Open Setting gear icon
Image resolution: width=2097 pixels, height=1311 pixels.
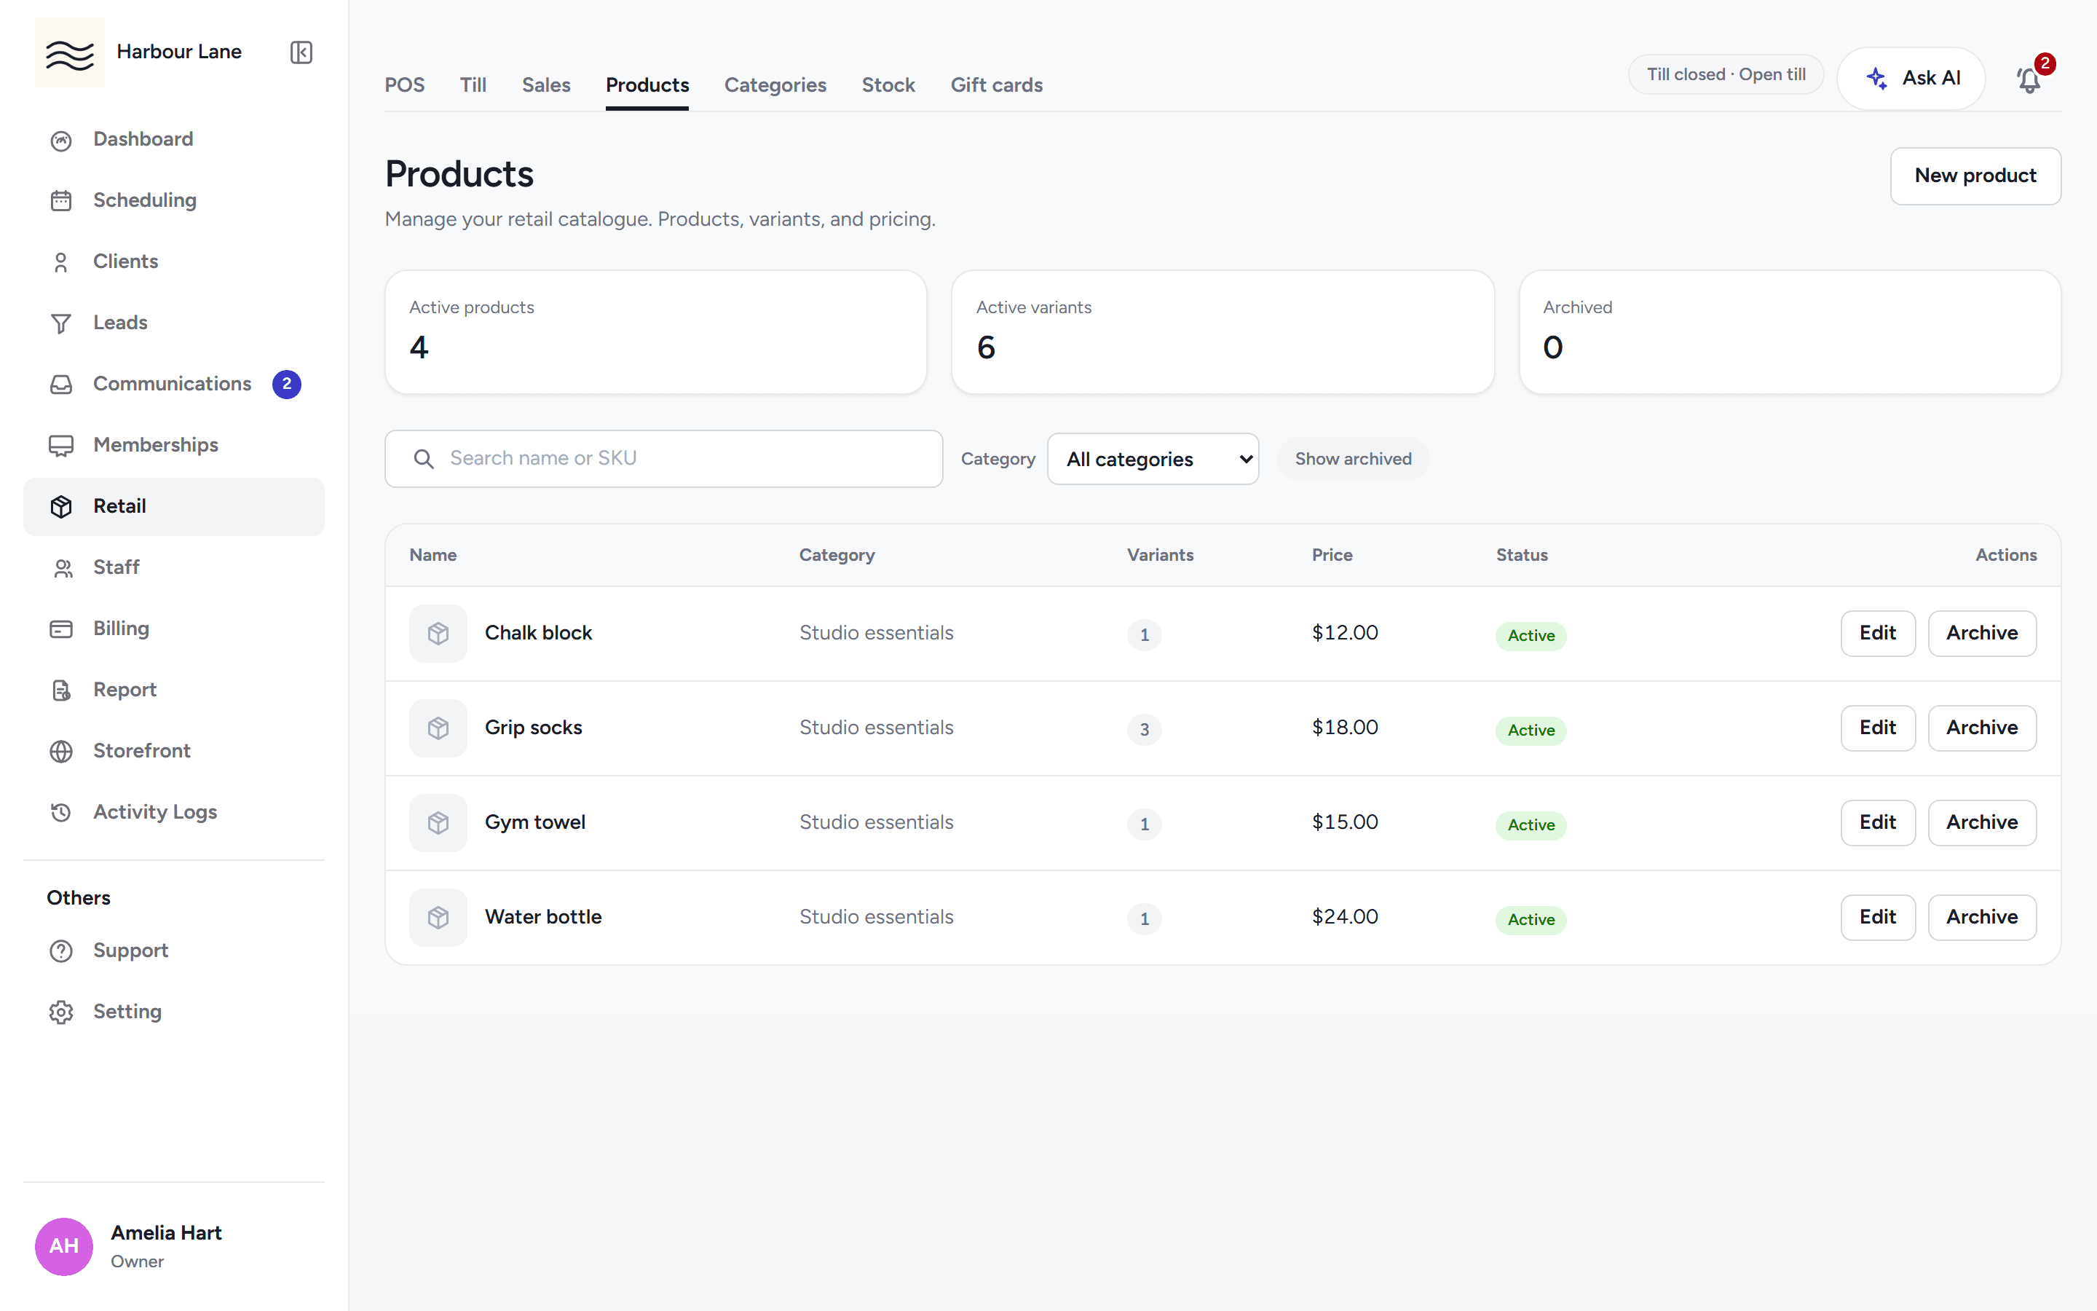point(60,1012)
